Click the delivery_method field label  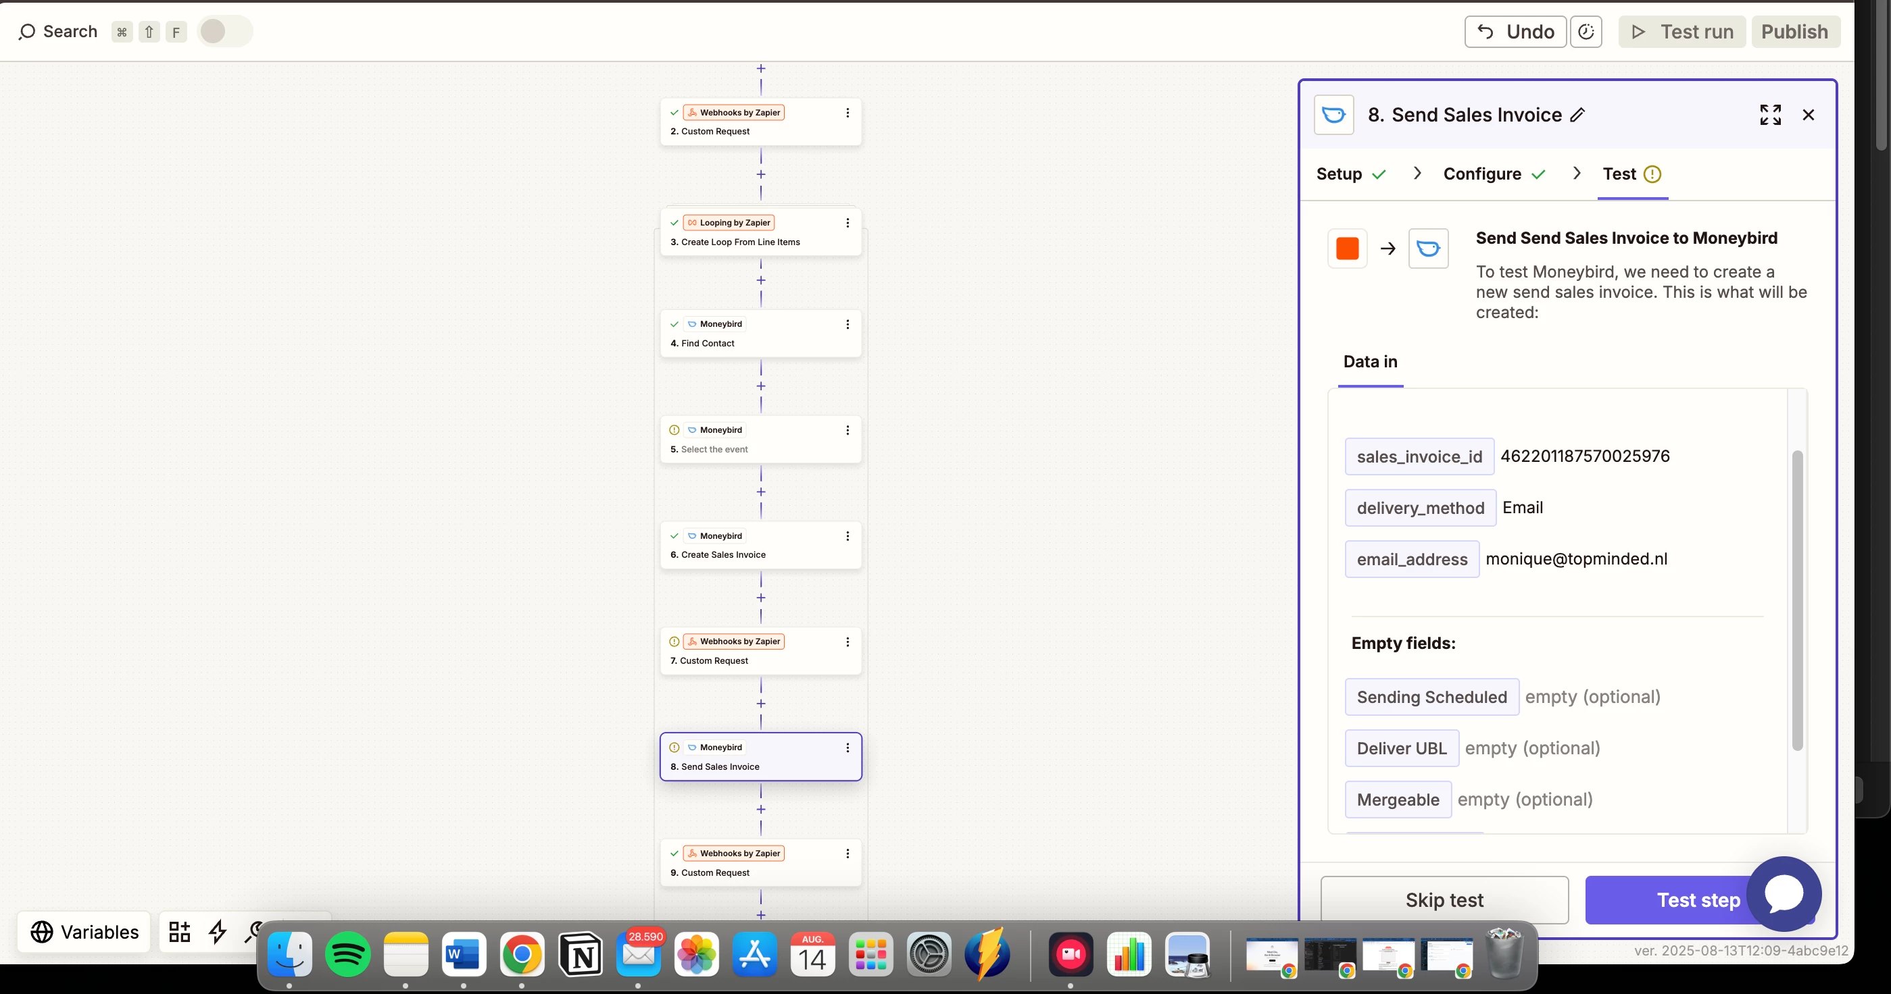tap(1420, 508)
